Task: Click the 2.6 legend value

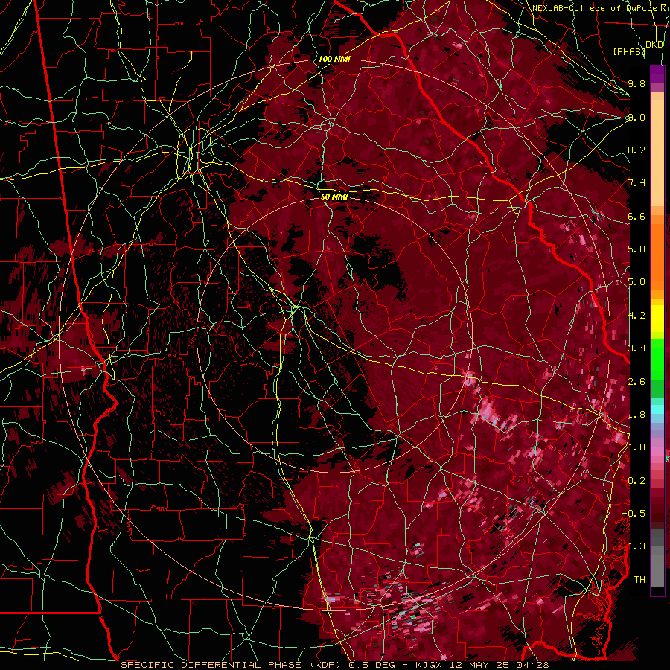Action: pyautogui.click(x=636, y=382)
